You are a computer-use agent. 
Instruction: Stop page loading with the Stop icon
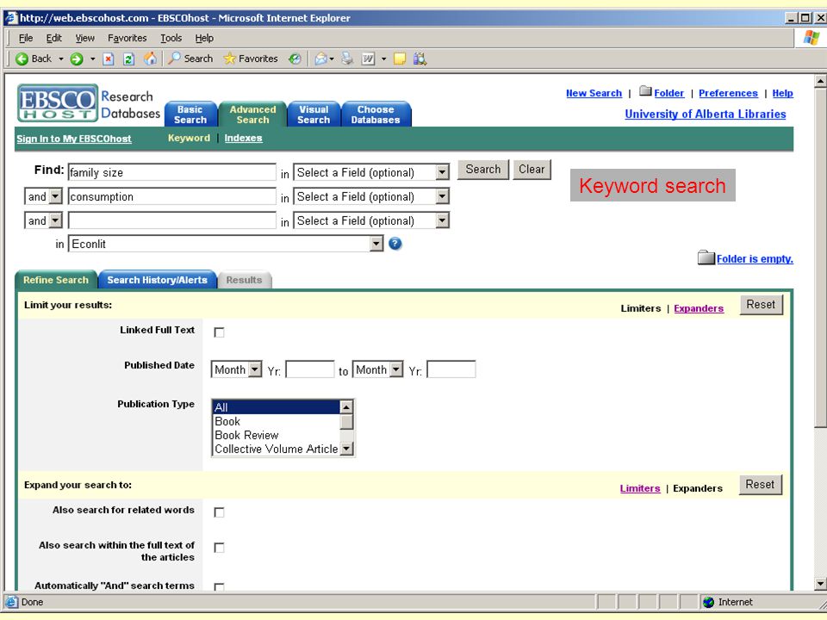[x=109, y=59]
